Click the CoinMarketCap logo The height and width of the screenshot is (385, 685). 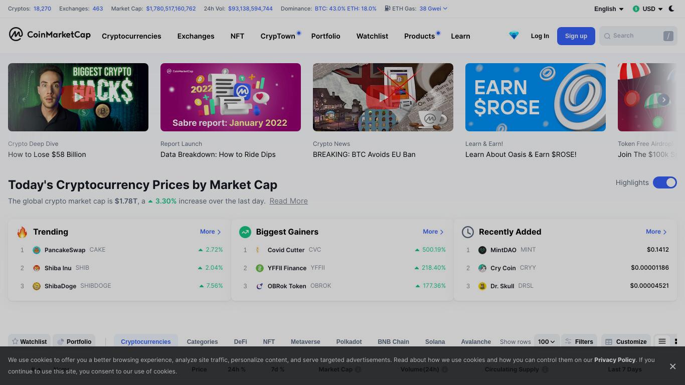pos(50,34)
